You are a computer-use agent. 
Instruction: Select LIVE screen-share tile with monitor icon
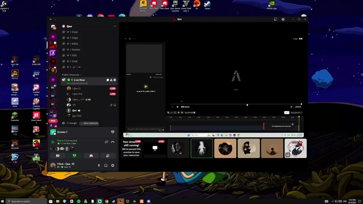click(x=155, y=148)
